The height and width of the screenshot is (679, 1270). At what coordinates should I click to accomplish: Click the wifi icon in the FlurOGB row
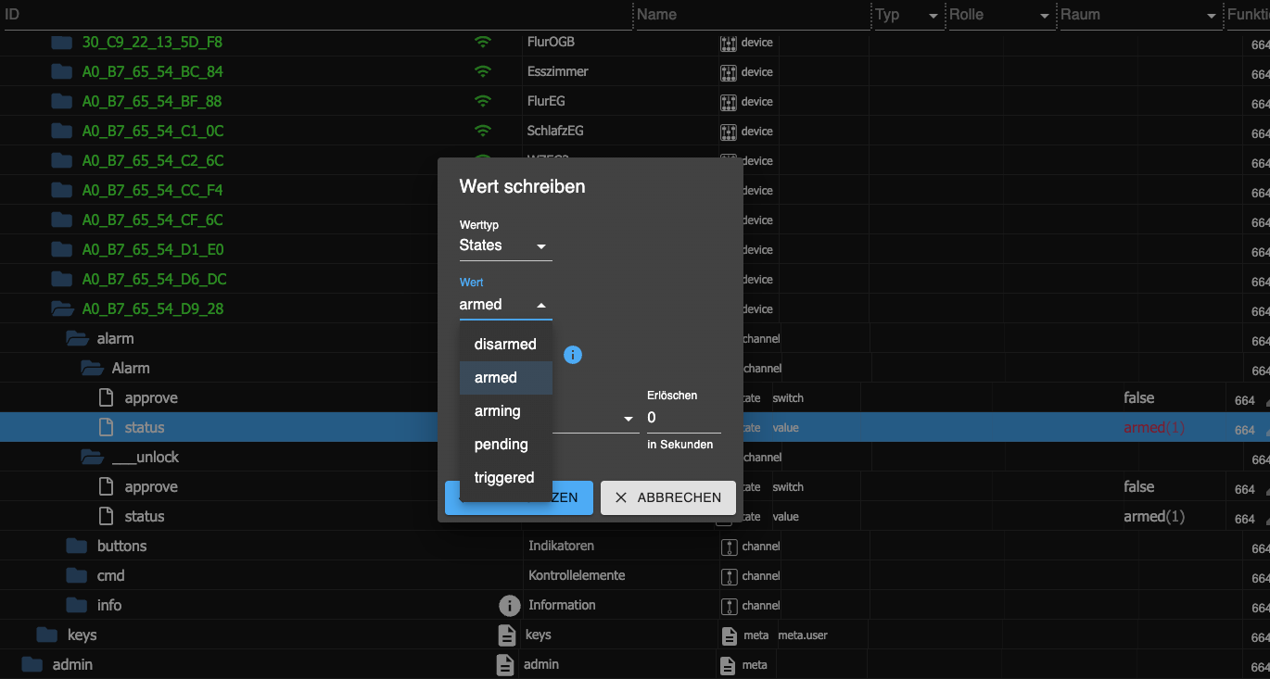tap(482, 42)
